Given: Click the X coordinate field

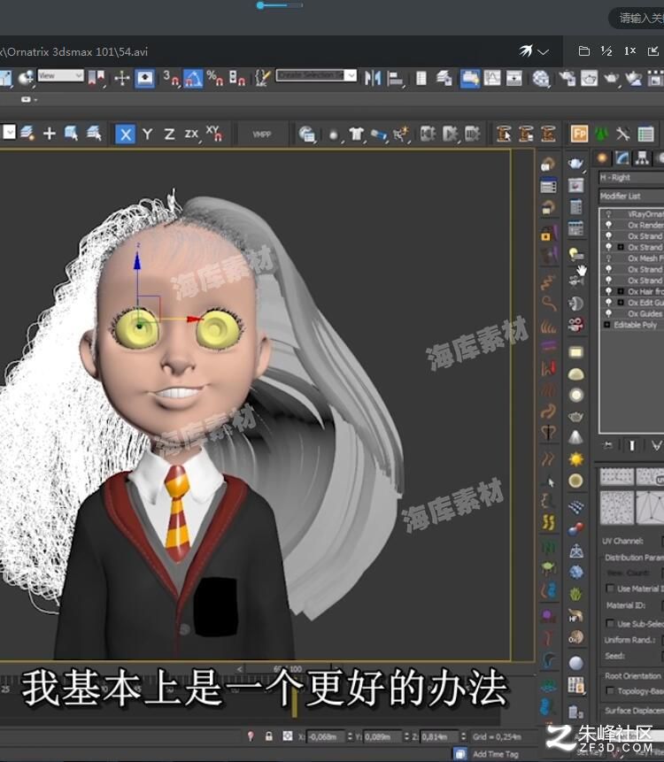Looking at the screenshot, I should (326, 737).
